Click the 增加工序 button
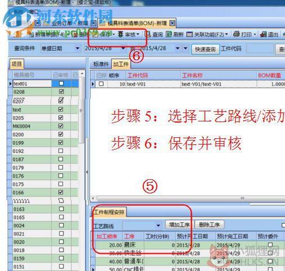 [x=179, y=224]
